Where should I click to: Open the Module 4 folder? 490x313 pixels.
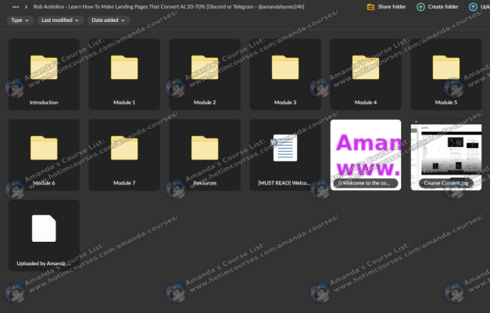click(x=366, y=74)
